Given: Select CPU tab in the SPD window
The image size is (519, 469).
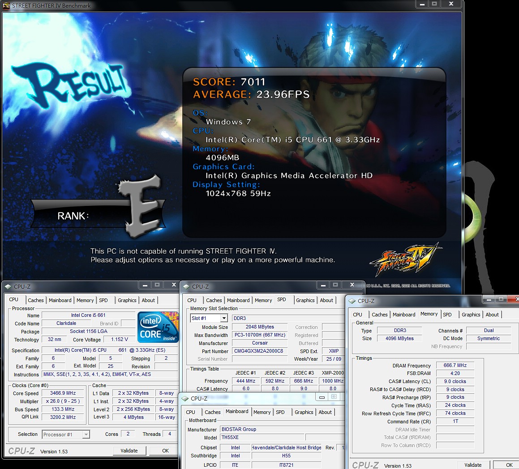Looking at the screenshot, I should (192, 300).
